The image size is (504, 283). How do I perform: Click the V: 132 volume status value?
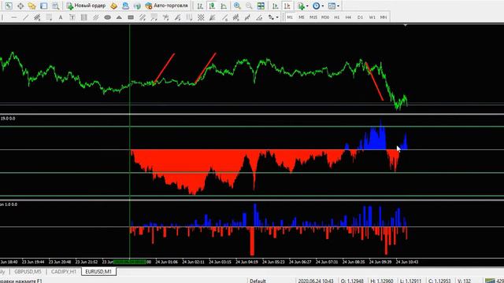464,281
